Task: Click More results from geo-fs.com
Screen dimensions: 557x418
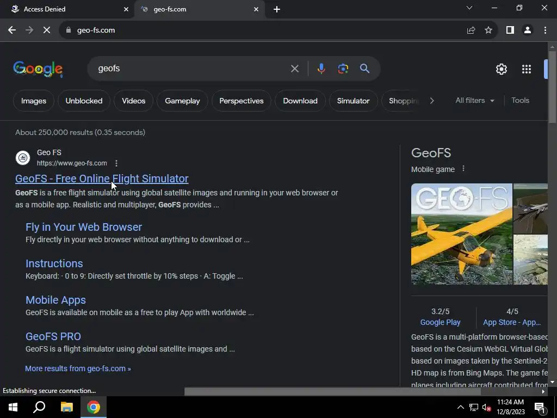Action: pos(78,368)
